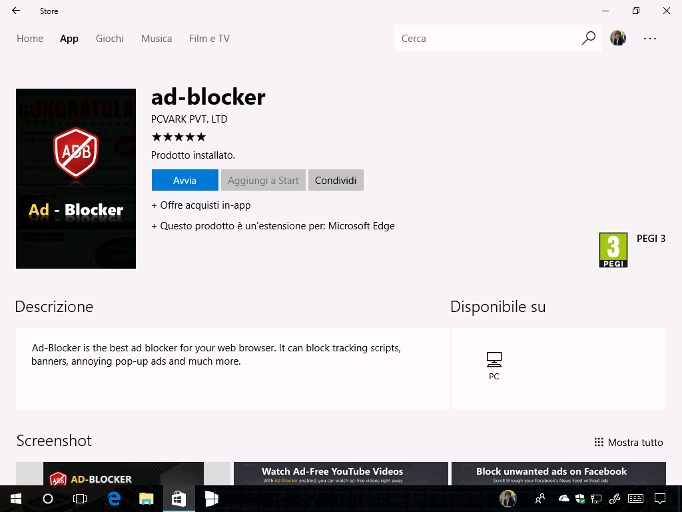Image resolution: width=682 pixels, height=512 pixels.
Task: Open the People icon in the system tray
Action: click(540, 499)
